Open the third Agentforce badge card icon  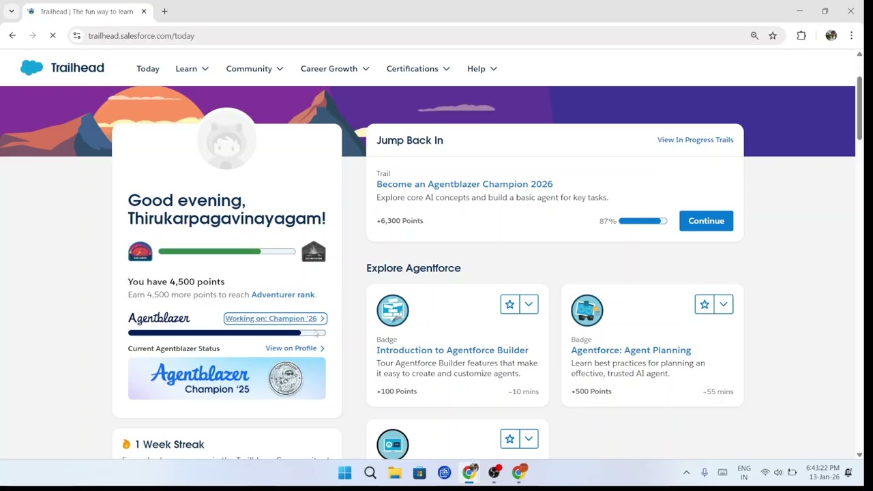393,444
